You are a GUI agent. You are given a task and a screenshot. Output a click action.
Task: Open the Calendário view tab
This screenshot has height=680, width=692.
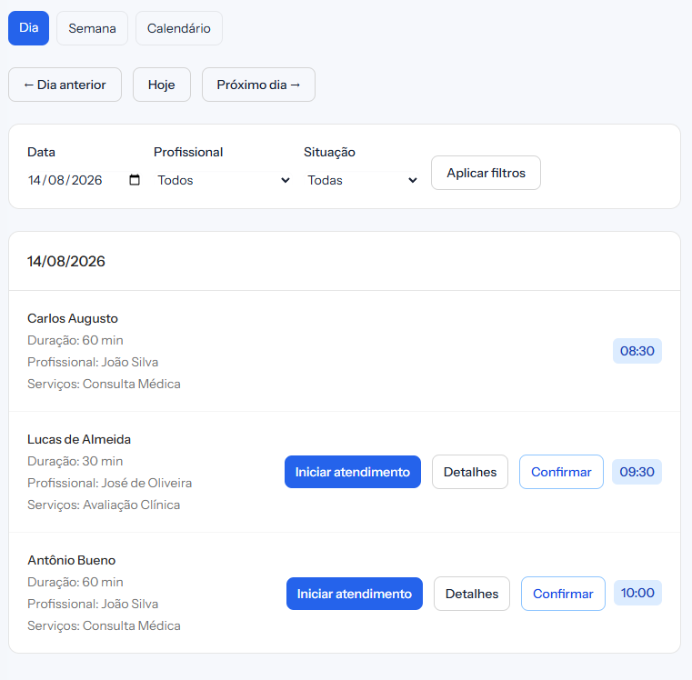(x=179, y=28)
